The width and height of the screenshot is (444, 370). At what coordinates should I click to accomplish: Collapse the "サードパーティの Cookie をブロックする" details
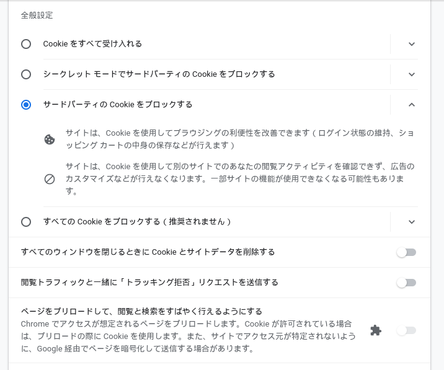(412, 105)
